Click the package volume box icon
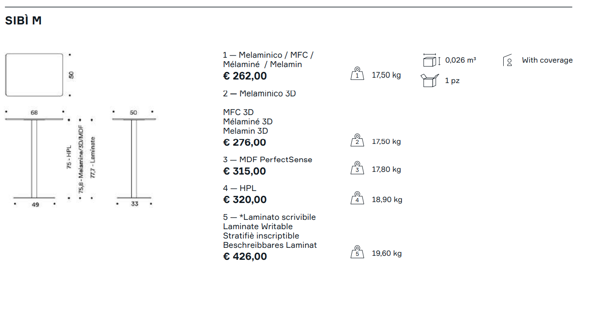Image resolution: width=589 pixels, height=310 pixels. 430,60
